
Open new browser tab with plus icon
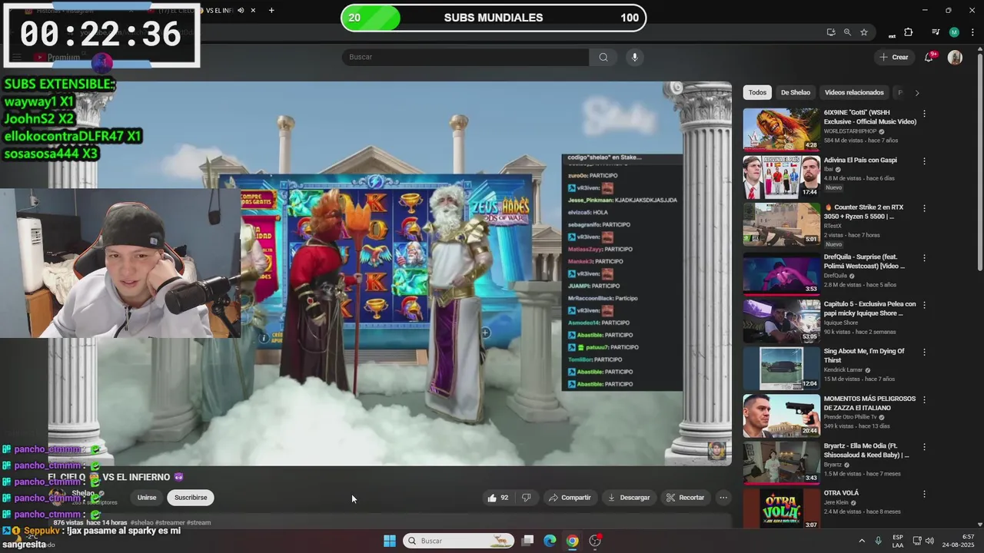coord(271,10)
